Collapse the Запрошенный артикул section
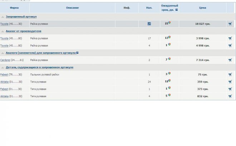236x146 pixels. [3, 17]
